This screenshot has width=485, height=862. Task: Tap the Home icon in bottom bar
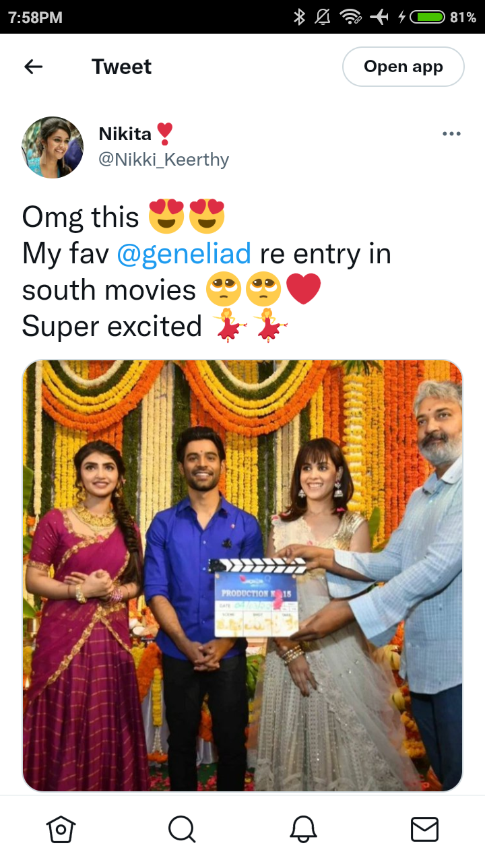pyautogui.click(x=61, y=829)
